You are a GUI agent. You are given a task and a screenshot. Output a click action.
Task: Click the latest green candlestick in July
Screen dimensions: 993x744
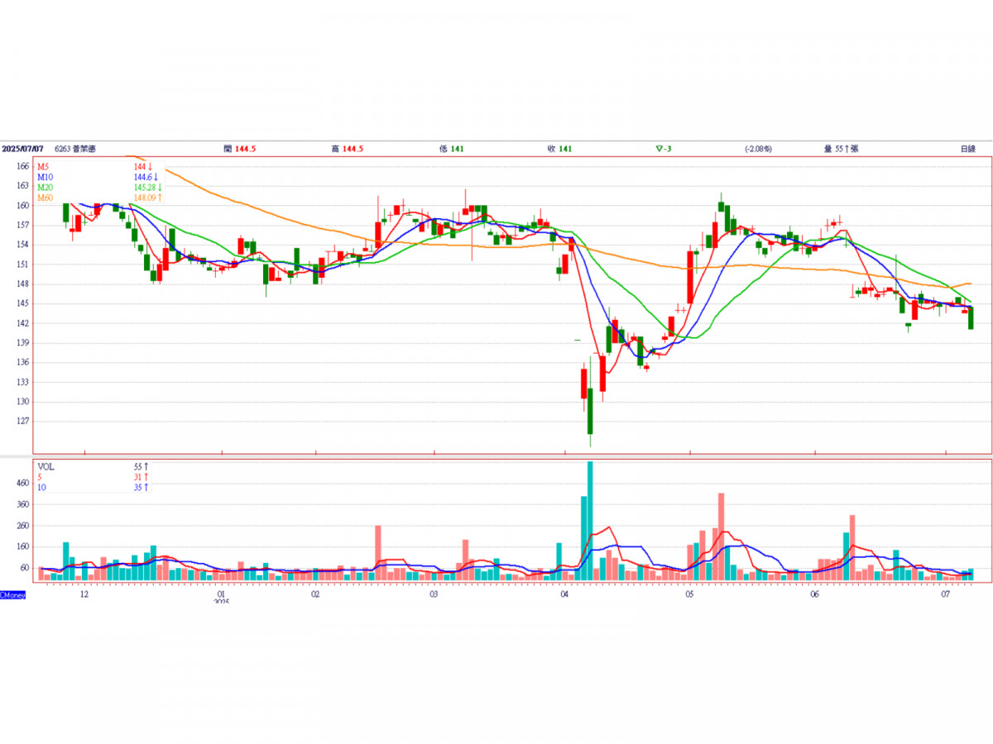click(x=971, y=318)
